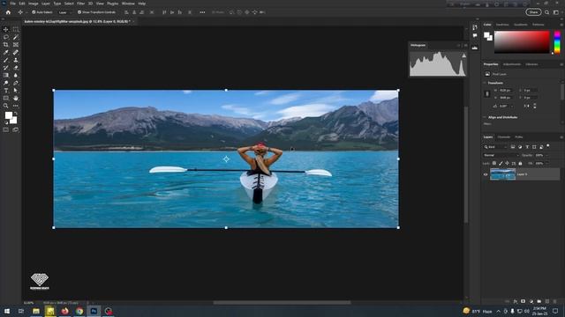
Task: Select the Magic Wand selection tool
Action: [16, 37]
